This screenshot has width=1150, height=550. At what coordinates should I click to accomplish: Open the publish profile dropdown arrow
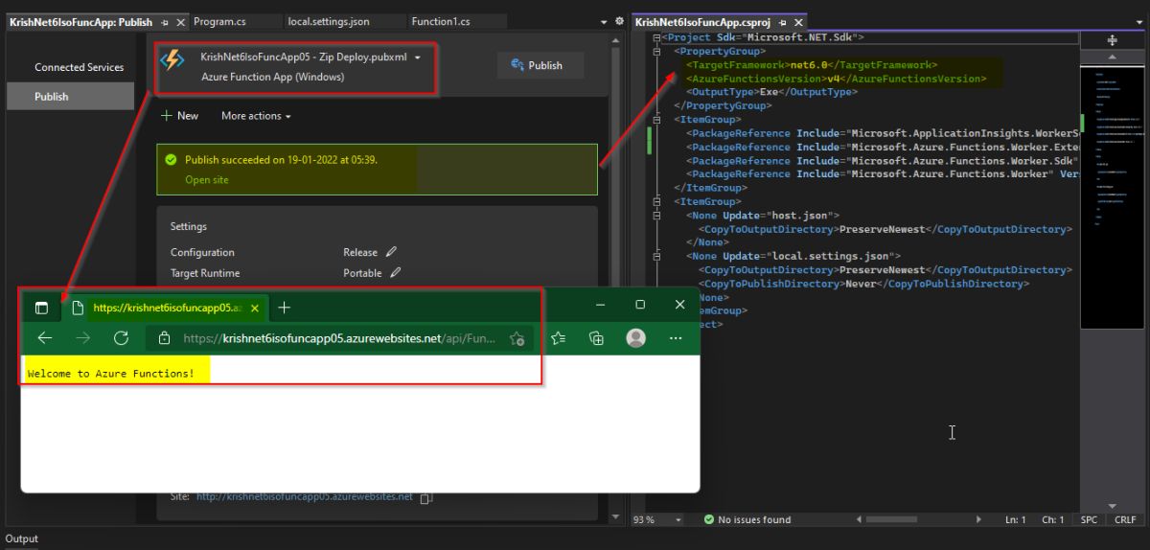(x=418, y=57)
